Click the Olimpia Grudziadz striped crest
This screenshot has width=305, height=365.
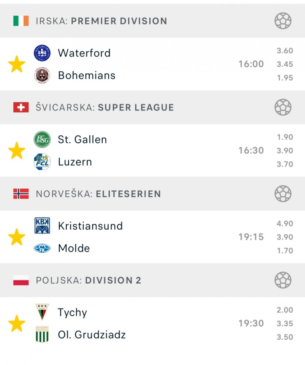tap(42, 335)
